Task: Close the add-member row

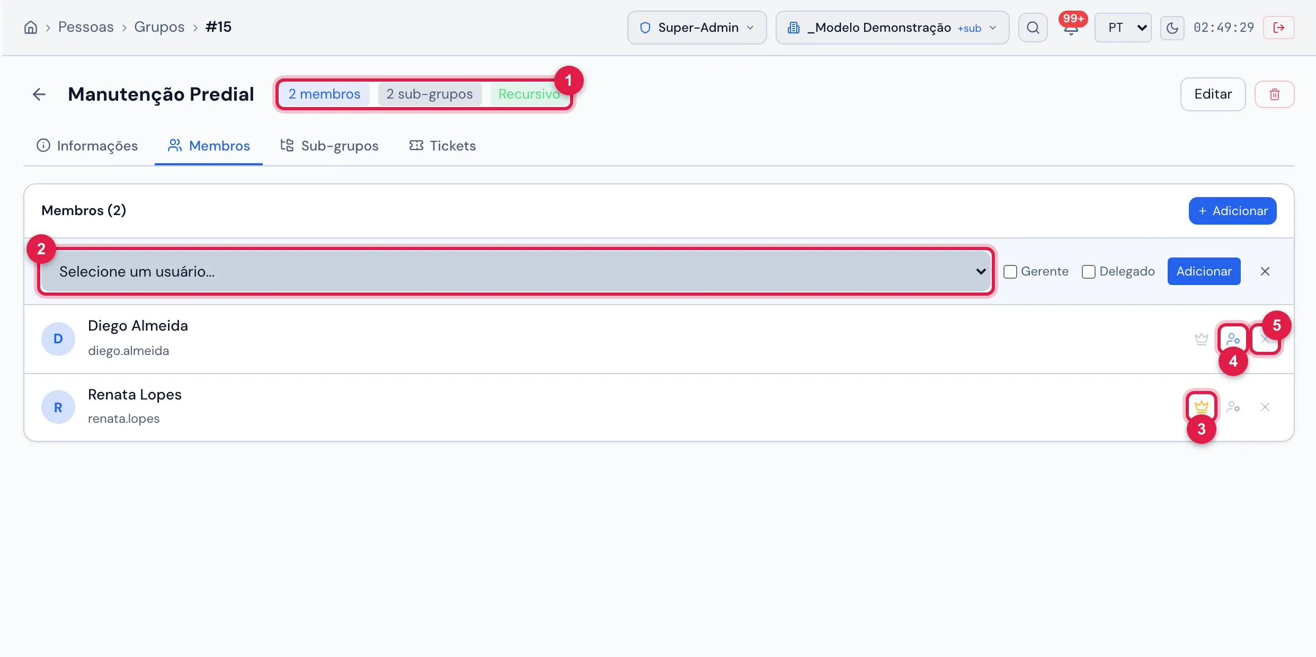Action: [1265, 271]
